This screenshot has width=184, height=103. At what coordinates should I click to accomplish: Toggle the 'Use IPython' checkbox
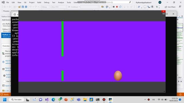(x=4, y=81)
